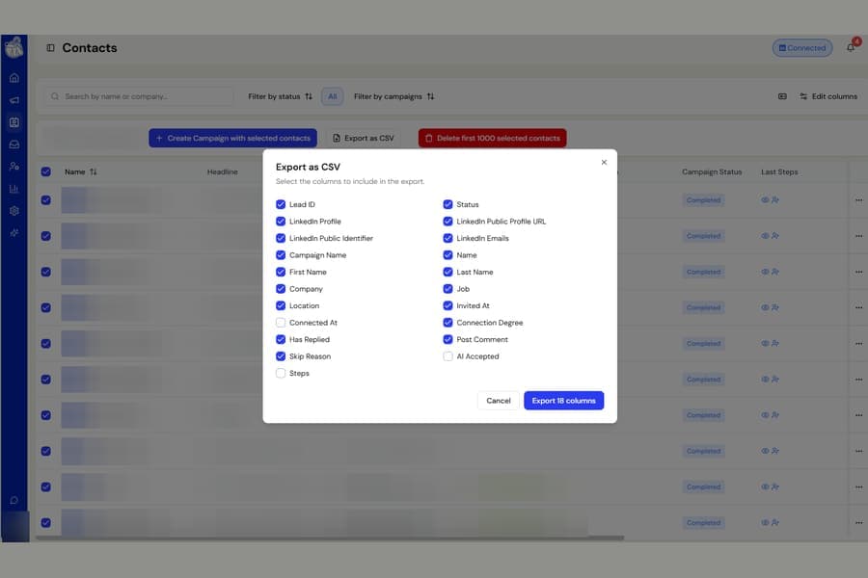Open the Filter by campaigns dropdown

[x=394, y=96]
